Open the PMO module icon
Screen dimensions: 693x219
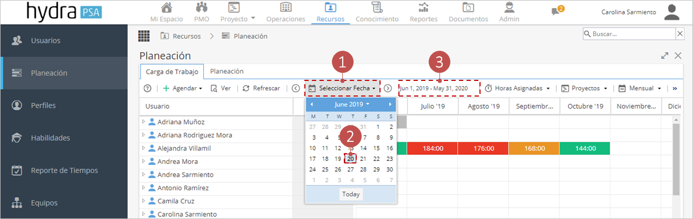(x=202, y=8)
